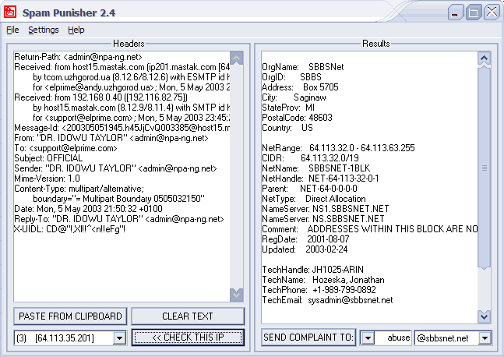Click the Updated: 2003-02-24 line
Image resolution: width=504 pixels, height=357 pixels.
[305, 249]
